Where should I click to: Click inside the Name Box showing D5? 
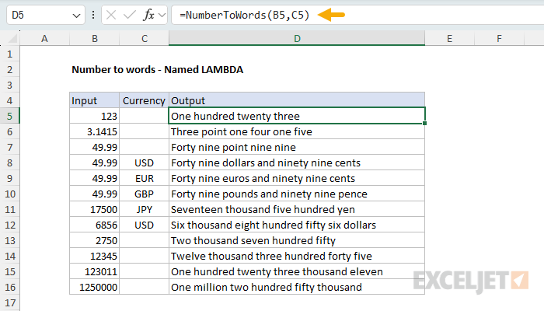[38, 15]
